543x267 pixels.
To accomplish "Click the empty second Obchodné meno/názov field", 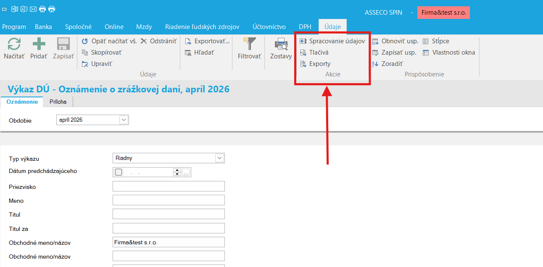I will point(169,256).
